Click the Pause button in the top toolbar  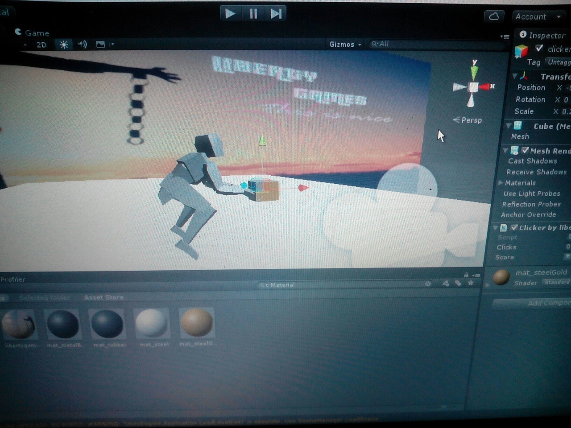coord(253,13)
